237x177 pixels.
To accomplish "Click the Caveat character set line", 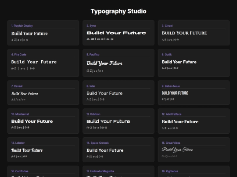I will pos(18,100).
